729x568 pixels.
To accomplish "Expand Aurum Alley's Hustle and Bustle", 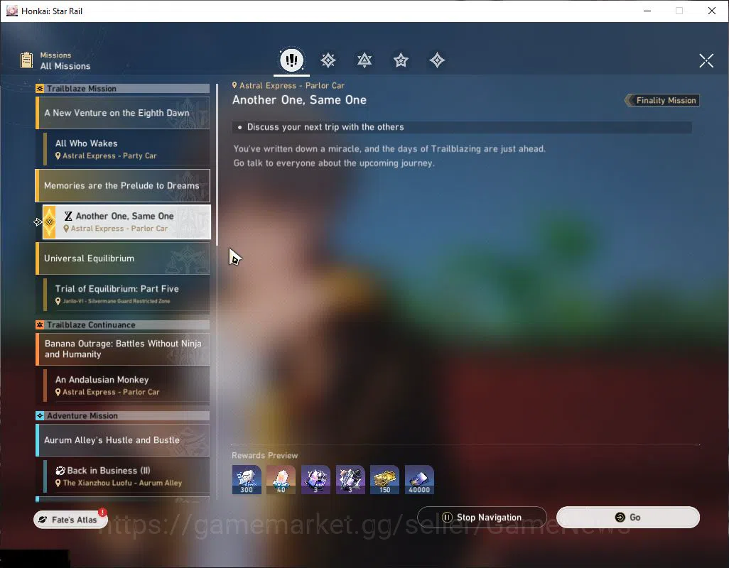I will 123,439.
